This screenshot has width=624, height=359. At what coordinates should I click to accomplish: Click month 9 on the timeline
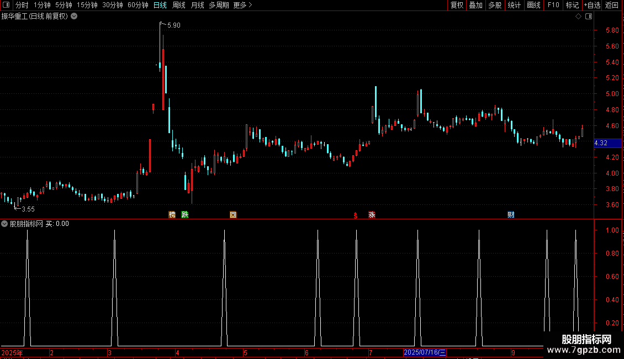click(514, 352)
